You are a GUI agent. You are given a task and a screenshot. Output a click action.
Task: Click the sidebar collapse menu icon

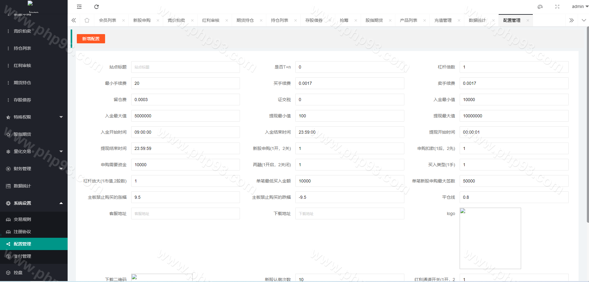coord(79,7)
